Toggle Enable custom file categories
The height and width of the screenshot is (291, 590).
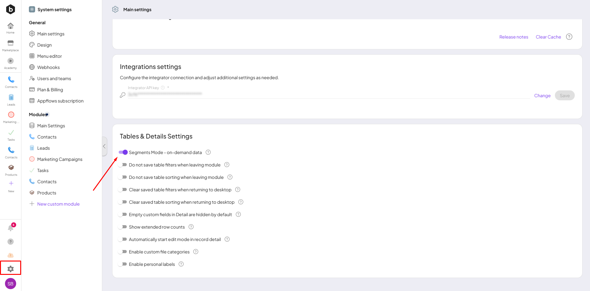(x=123, y=252)
